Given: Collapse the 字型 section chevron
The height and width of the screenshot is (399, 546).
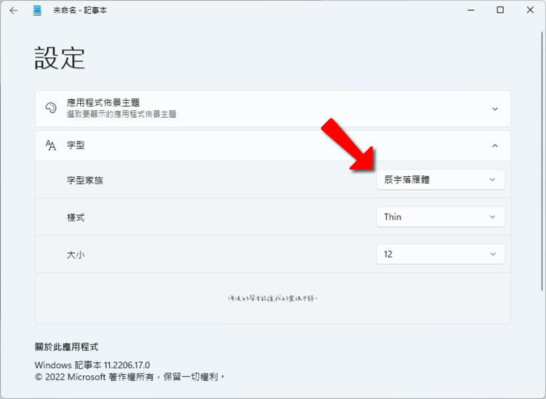Looking at the screenshot, I should pos(495,146).
